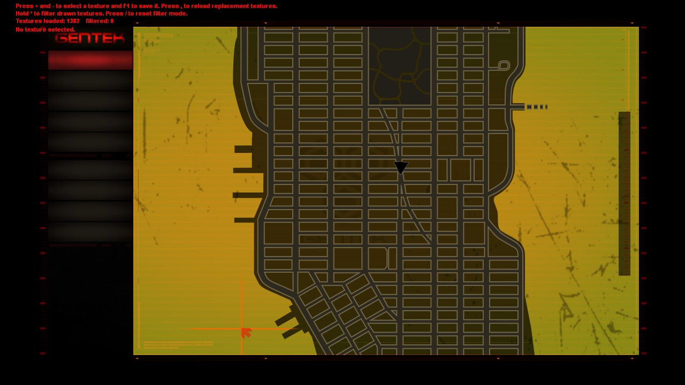Click the dark vertical gauge bar at the map's right

(624, 194)
